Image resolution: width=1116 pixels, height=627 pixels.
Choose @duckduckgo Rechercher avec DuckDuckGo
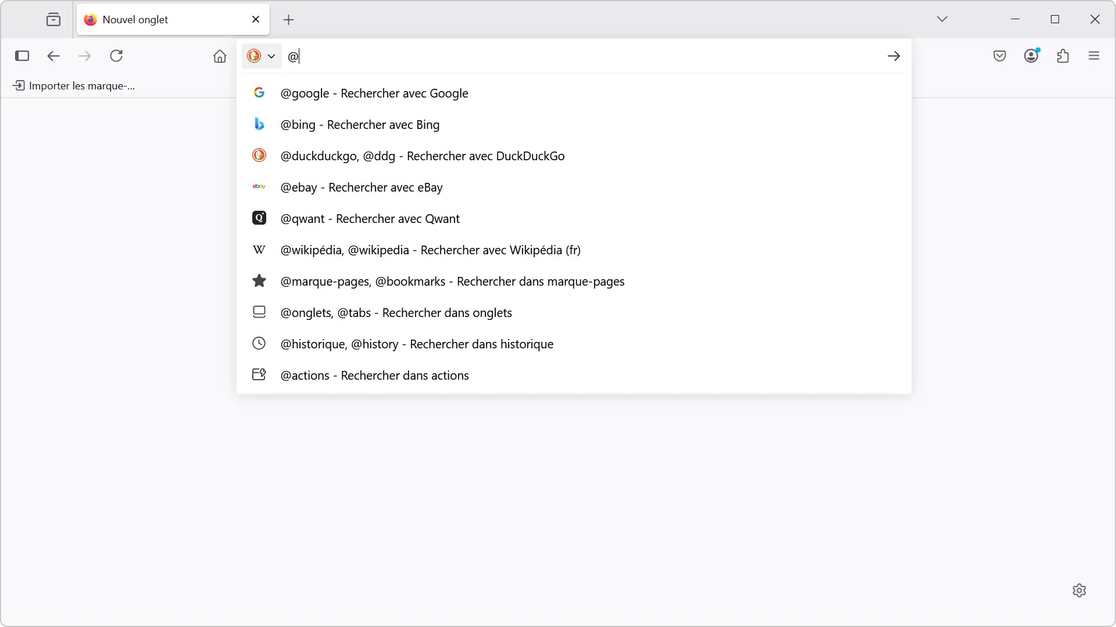coord(574,156)
